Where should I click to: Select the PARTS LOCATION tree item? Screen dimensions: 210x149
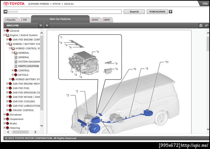point(29,66)
